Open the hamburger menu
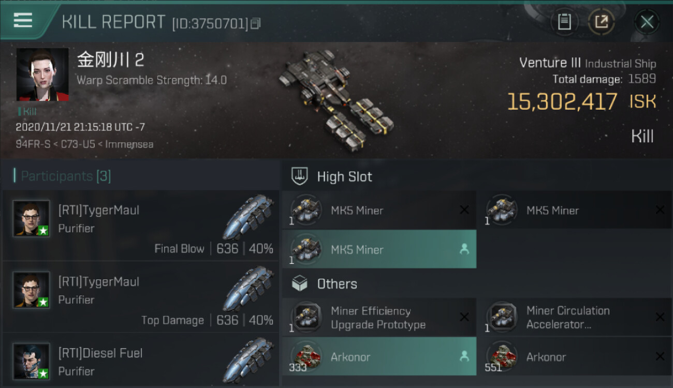Image resolution: width=673 pixels, height=388 pixels. 23,21
